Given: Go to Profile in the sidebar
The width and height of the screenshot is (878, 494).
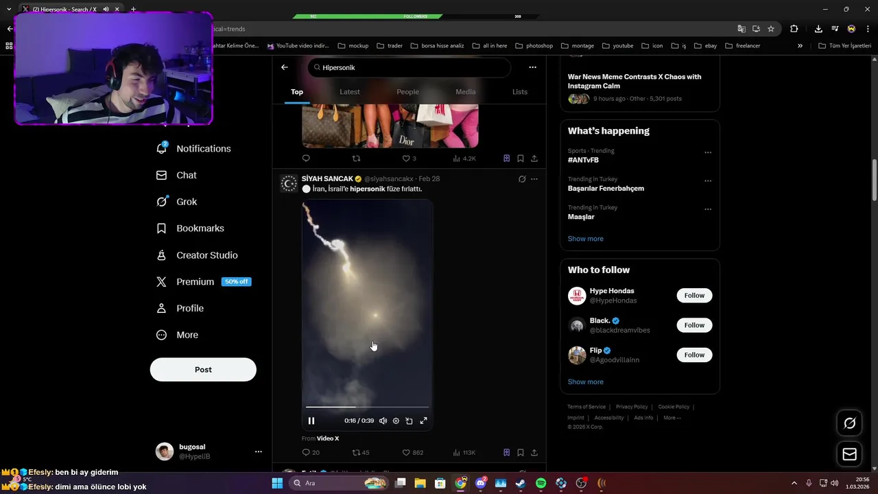Looking at the screenshot, I should click(180, 309).
